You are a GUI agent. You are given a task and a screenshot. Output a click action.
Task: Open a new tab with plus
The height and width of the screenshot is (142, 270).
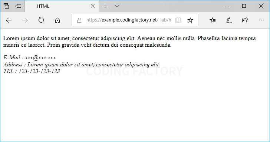coord(105,6)
